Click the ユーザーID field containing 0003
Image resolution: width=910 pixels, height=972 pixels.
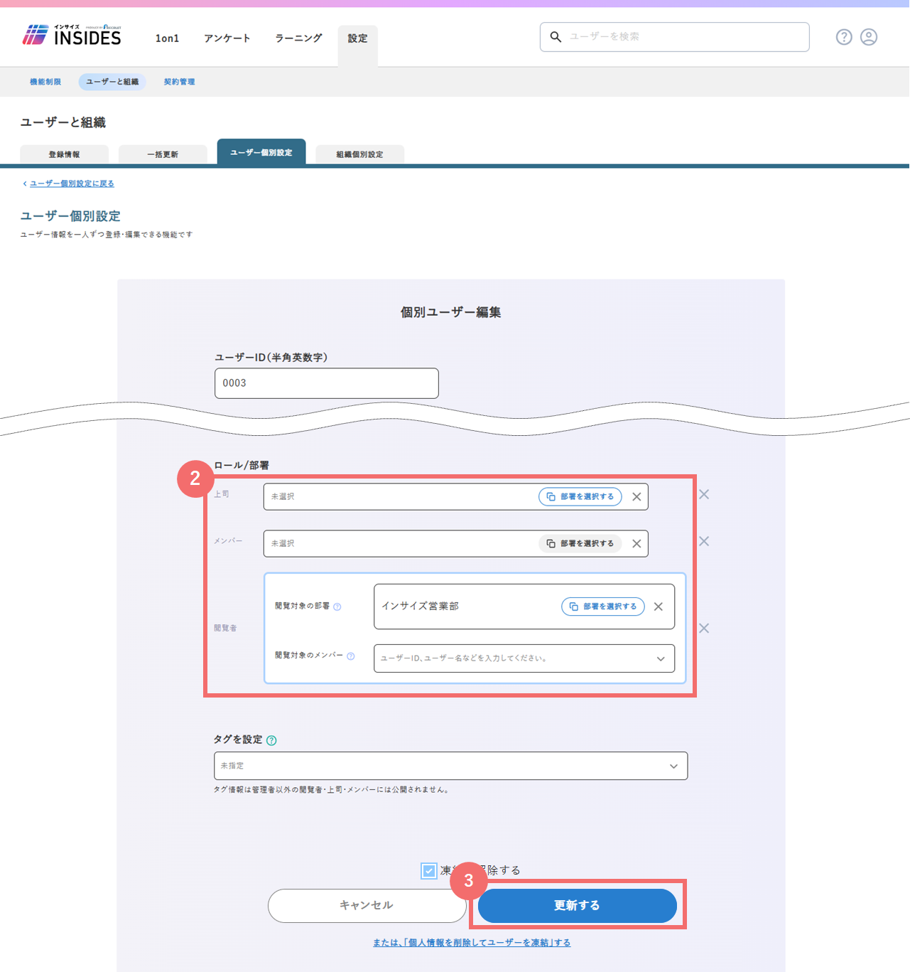click(x=327, y=383)
